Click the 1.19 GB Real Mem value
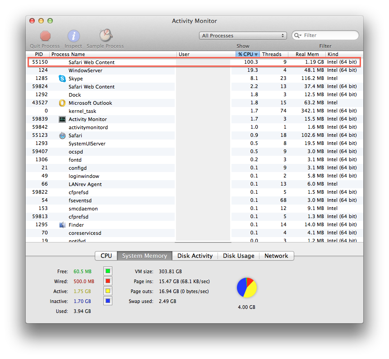 315,62
